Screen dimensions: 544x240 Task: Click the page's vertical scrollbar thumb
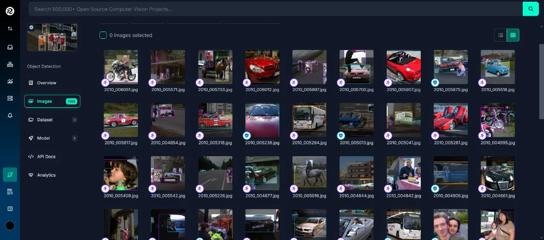pyautogui.click(x=541, y=81)
